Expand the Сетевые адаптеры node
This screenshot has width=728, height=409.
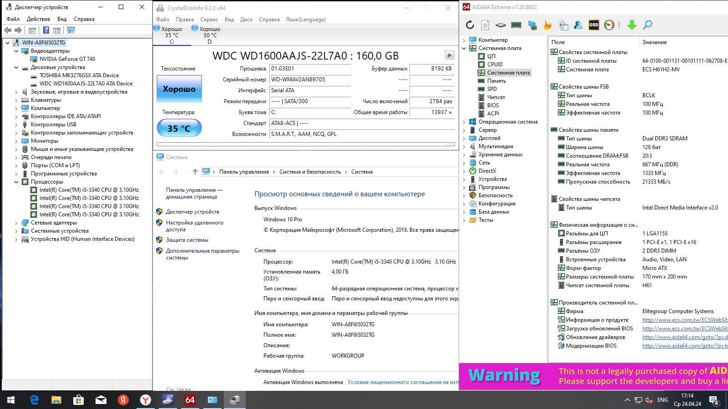click(x=16, y=223)
